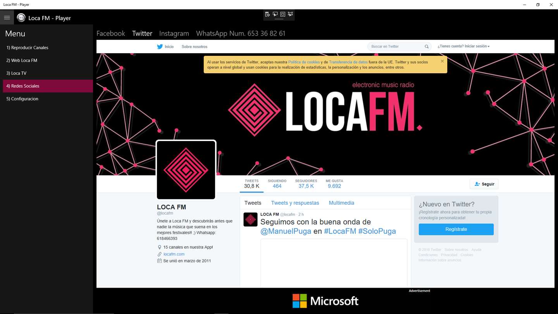Click the WhatsApp Num. 653 36 82 61 tab

(241, 33)
